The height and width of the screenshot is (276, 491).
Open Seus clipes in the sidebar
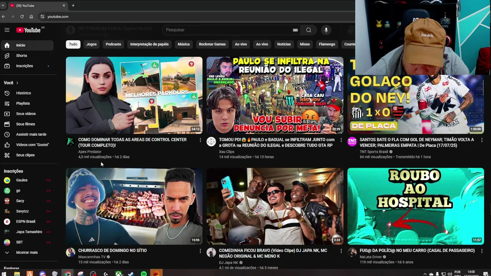[27, 155]
